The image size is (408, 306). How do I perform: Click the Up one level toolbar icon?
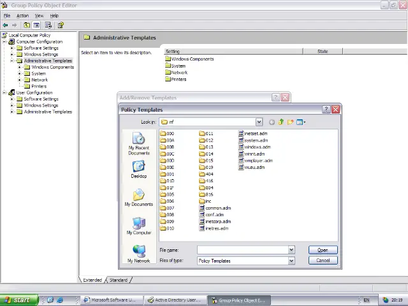(x=27, y=25)
